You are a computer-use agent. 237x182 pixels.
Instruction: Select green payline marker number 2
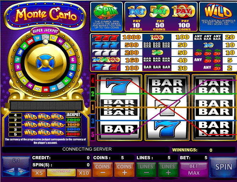point(93,94)
